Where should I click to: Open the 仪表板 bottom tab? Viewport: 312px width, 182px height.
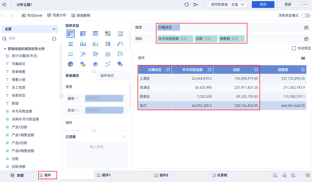point(219,175)
